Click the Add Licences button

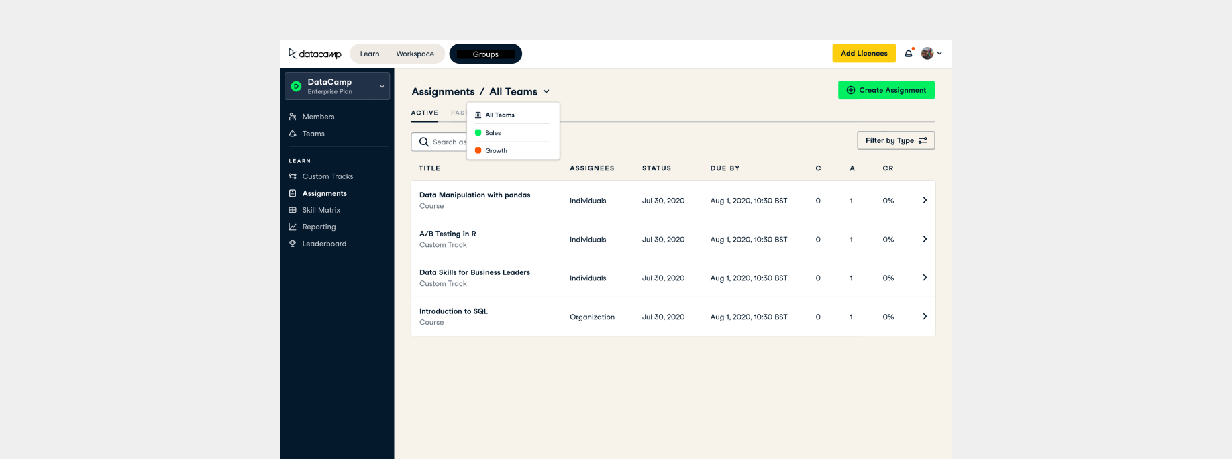[x=864, y=53]
